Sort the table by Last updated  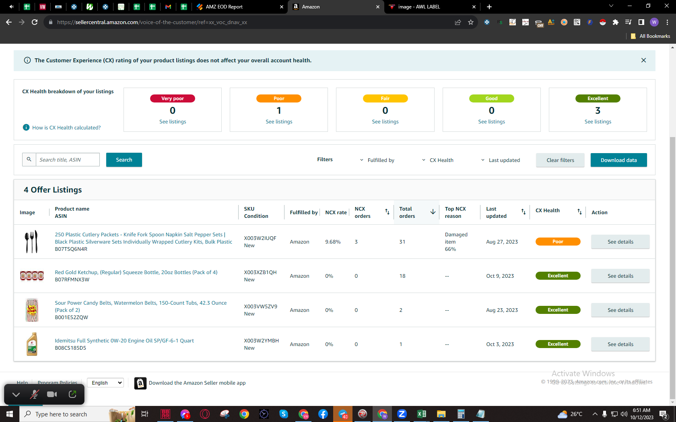tap(523, 212)
